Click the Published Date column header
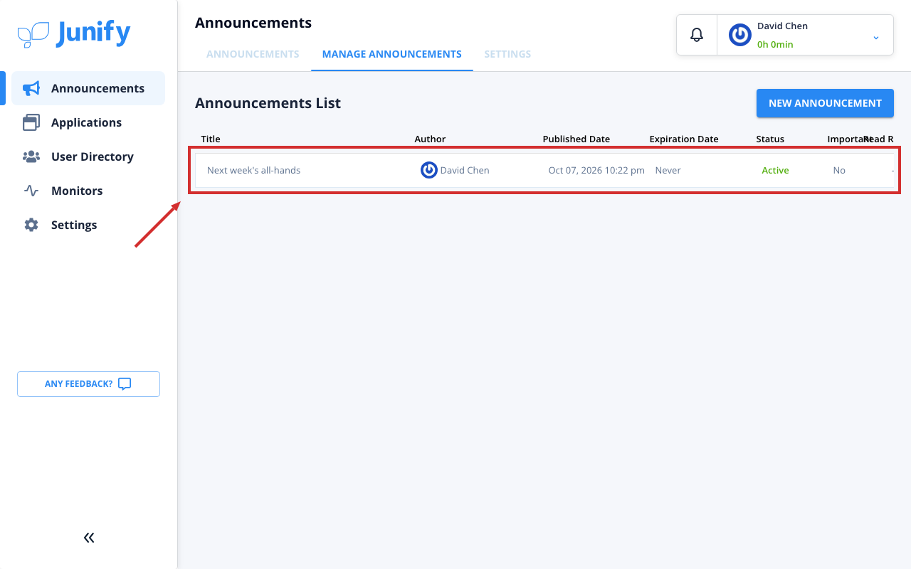The image size is (911, 569). (x=576, y=139)
